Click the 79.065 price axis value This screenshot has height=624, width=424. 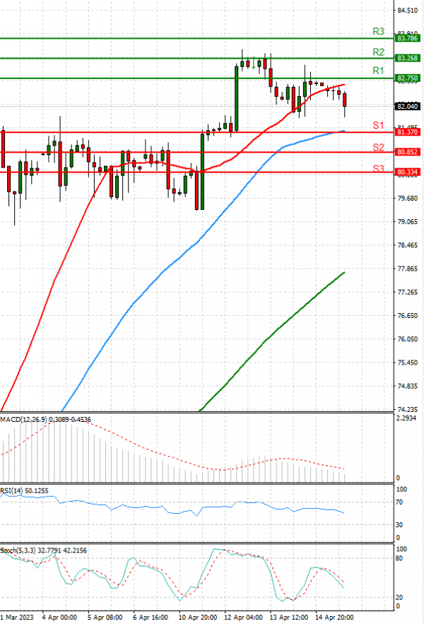point(408,222)
